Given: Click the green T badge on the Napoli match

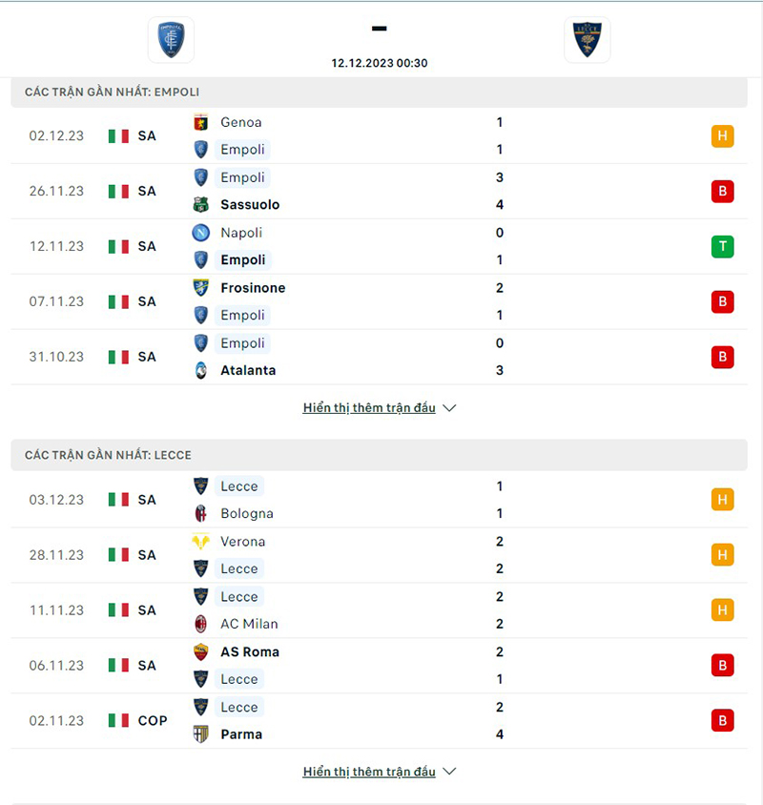Looking at the screenshot, I should tap(722, 246).
